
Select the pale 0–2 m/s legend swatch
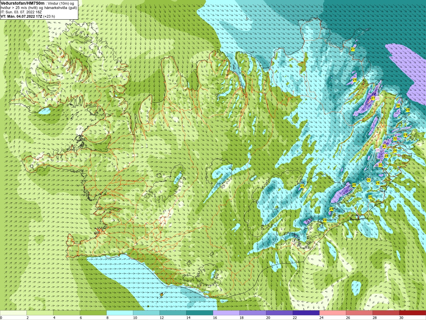13,313
